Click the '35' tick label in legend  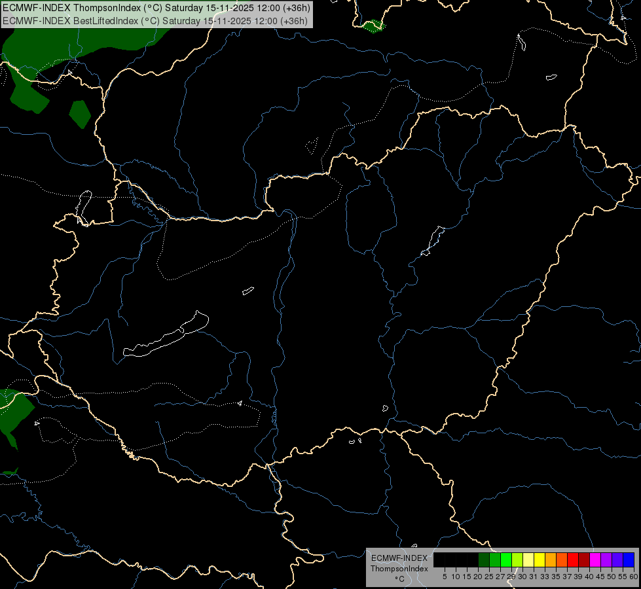pyautogui.click(x=556, y=577)
